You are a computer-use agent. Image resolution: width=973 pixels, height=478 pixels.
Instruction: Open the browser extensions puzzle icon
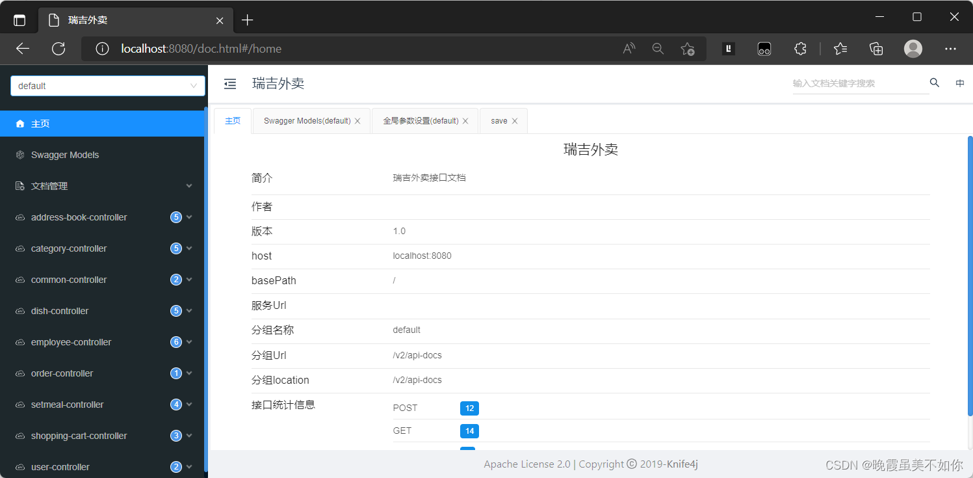pos(800,48)
